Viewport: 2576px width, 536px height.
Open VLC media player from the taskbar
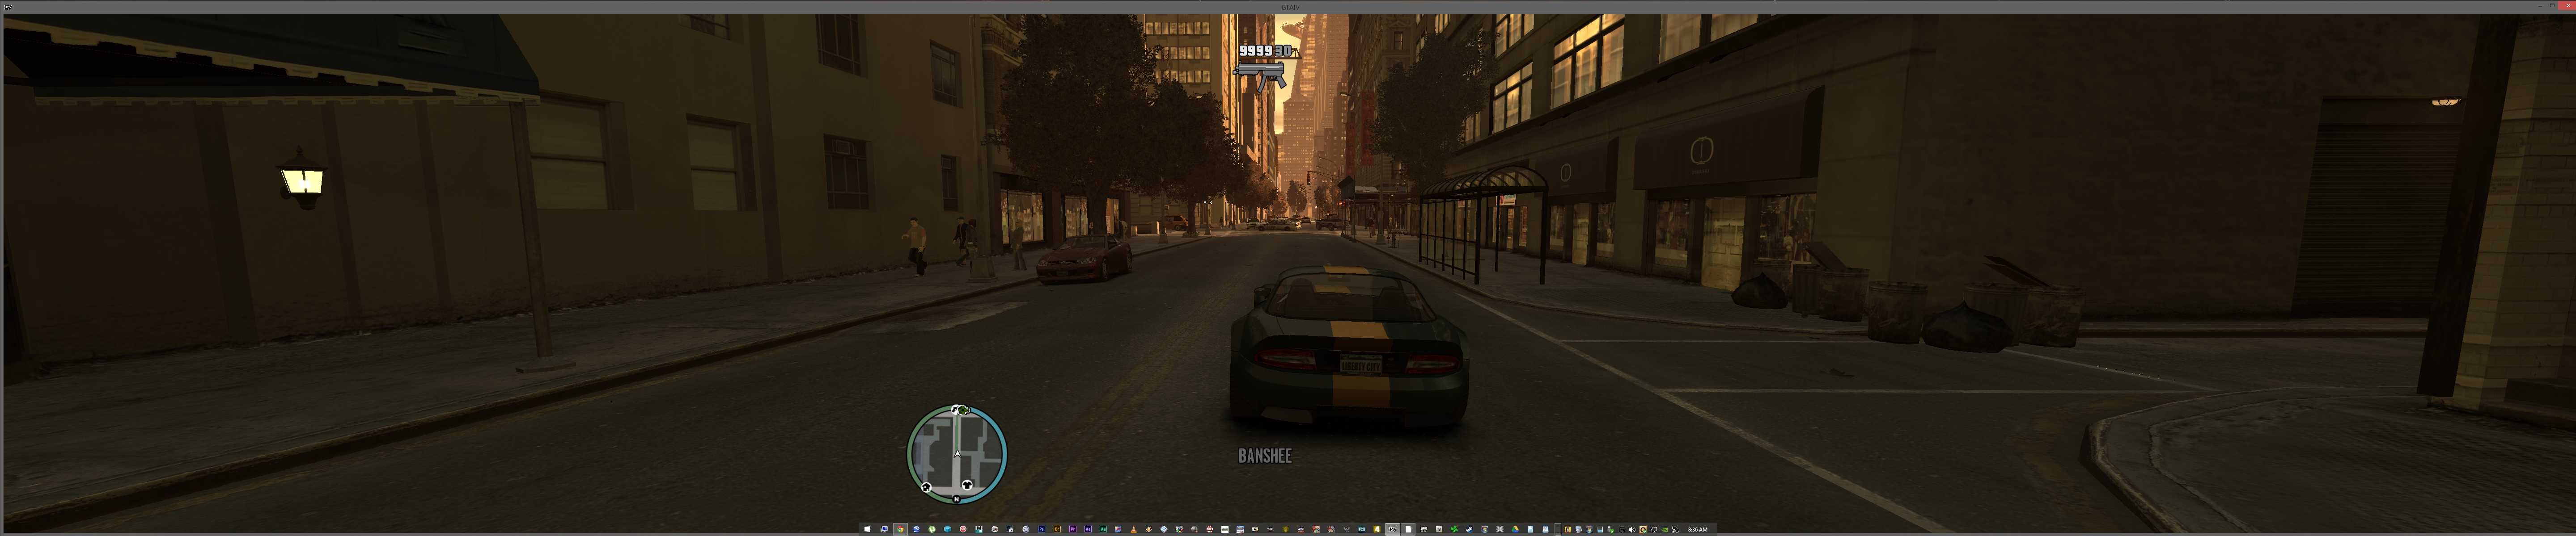1134,529
